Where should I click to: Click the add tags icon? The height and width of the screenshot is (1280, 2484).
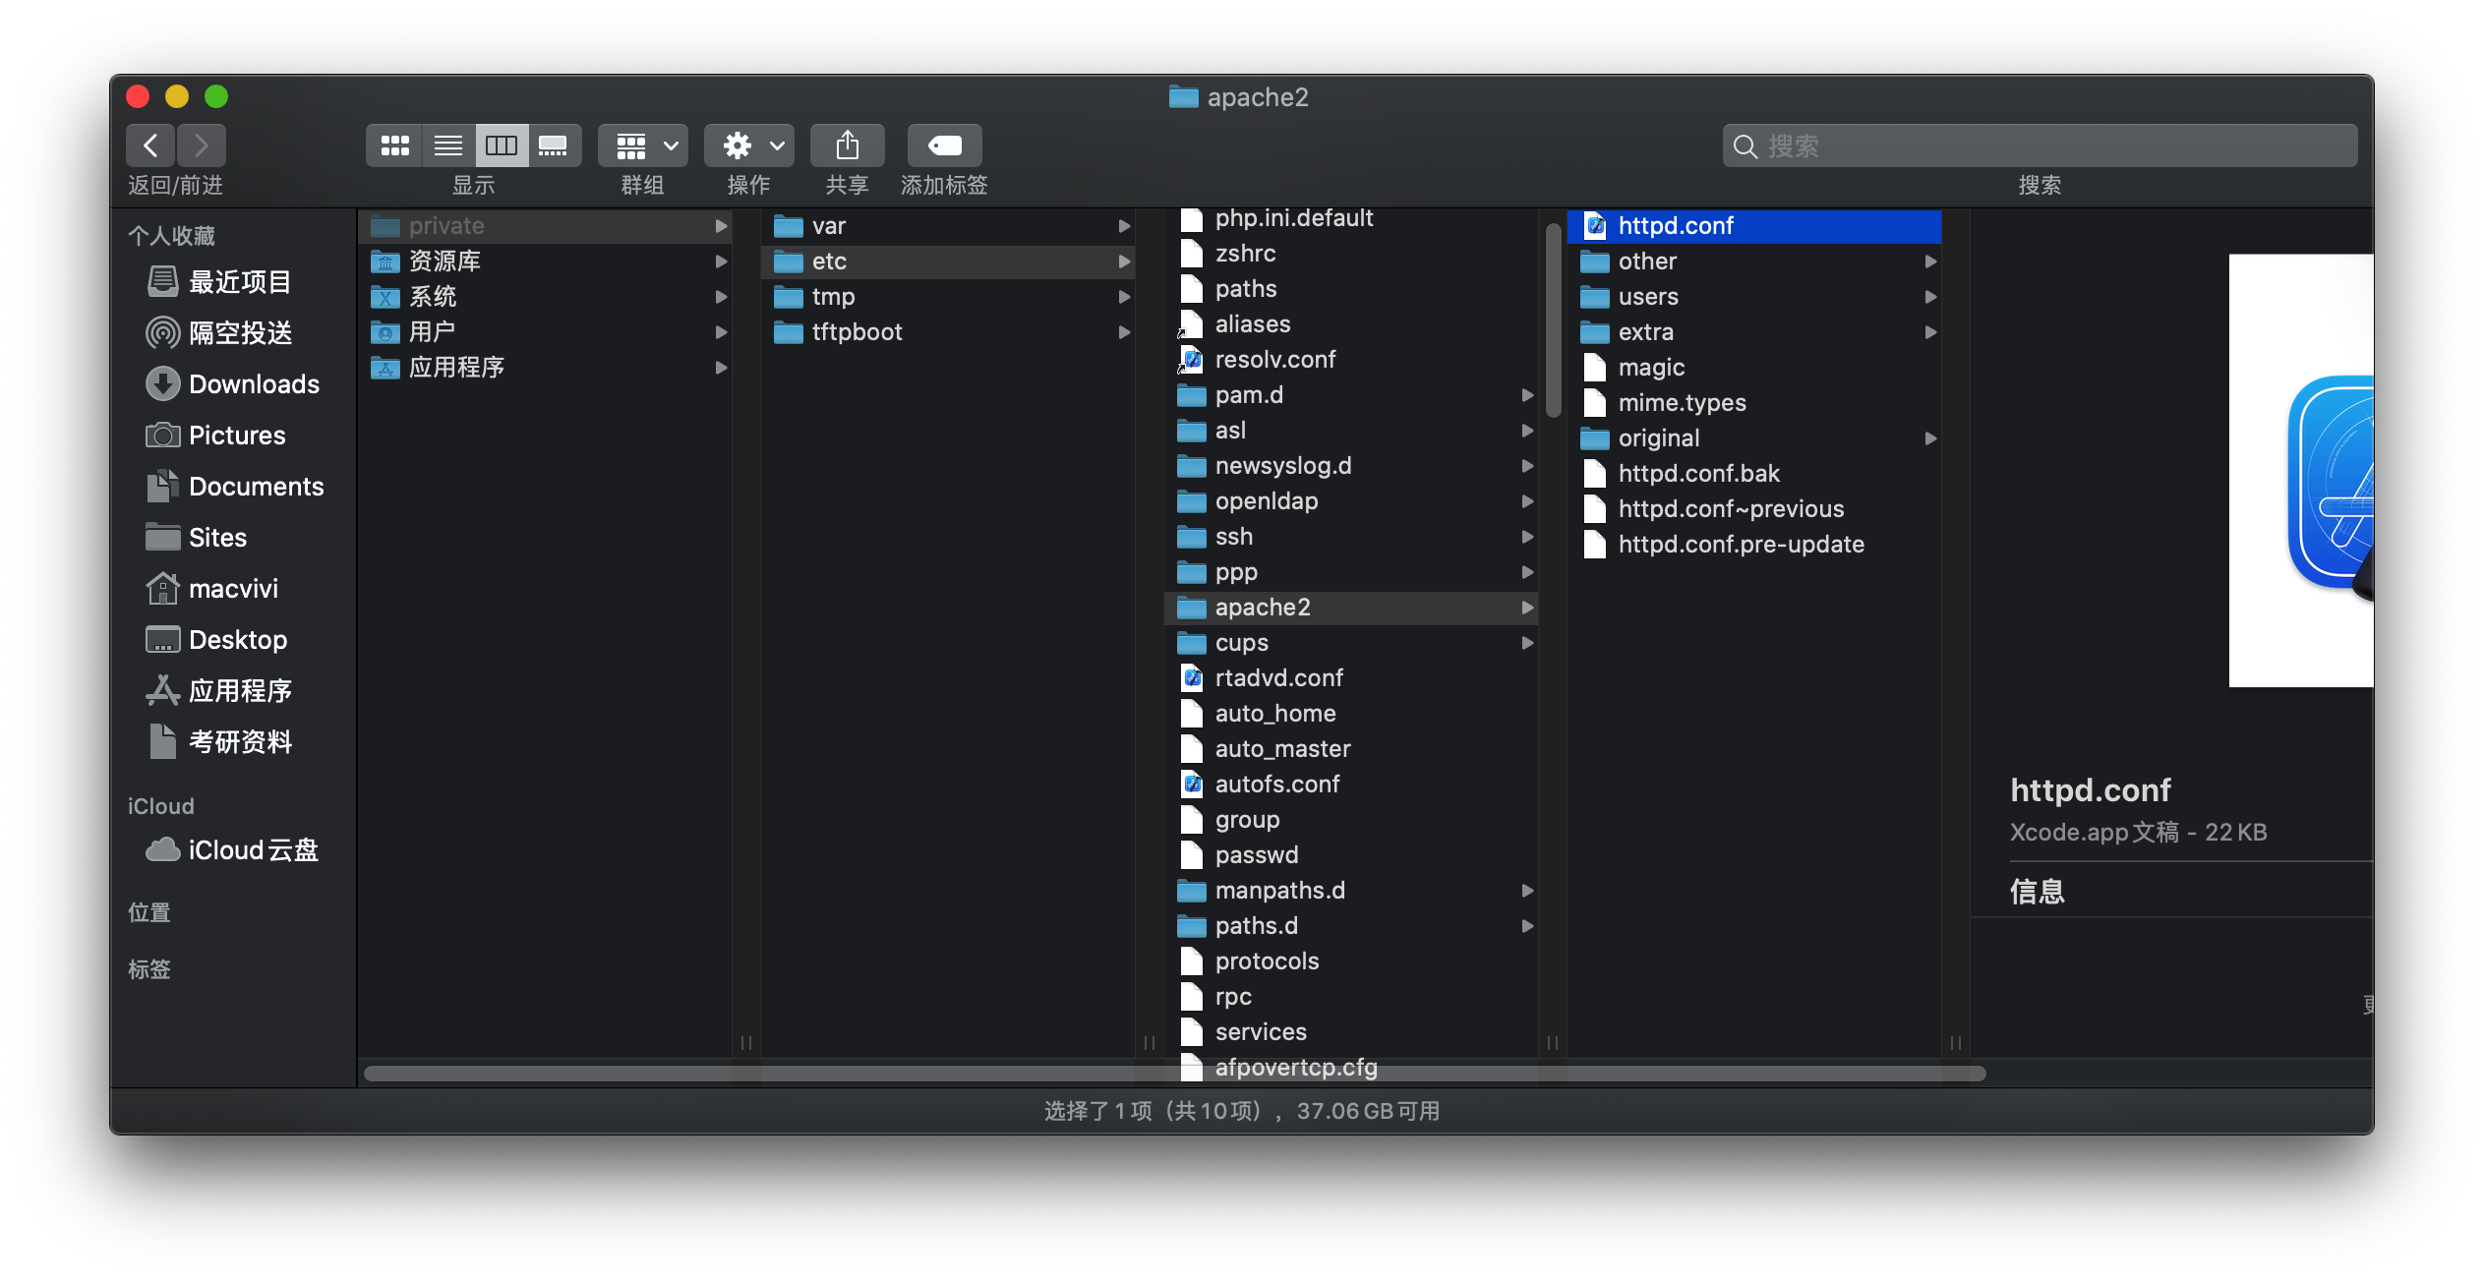944,145
